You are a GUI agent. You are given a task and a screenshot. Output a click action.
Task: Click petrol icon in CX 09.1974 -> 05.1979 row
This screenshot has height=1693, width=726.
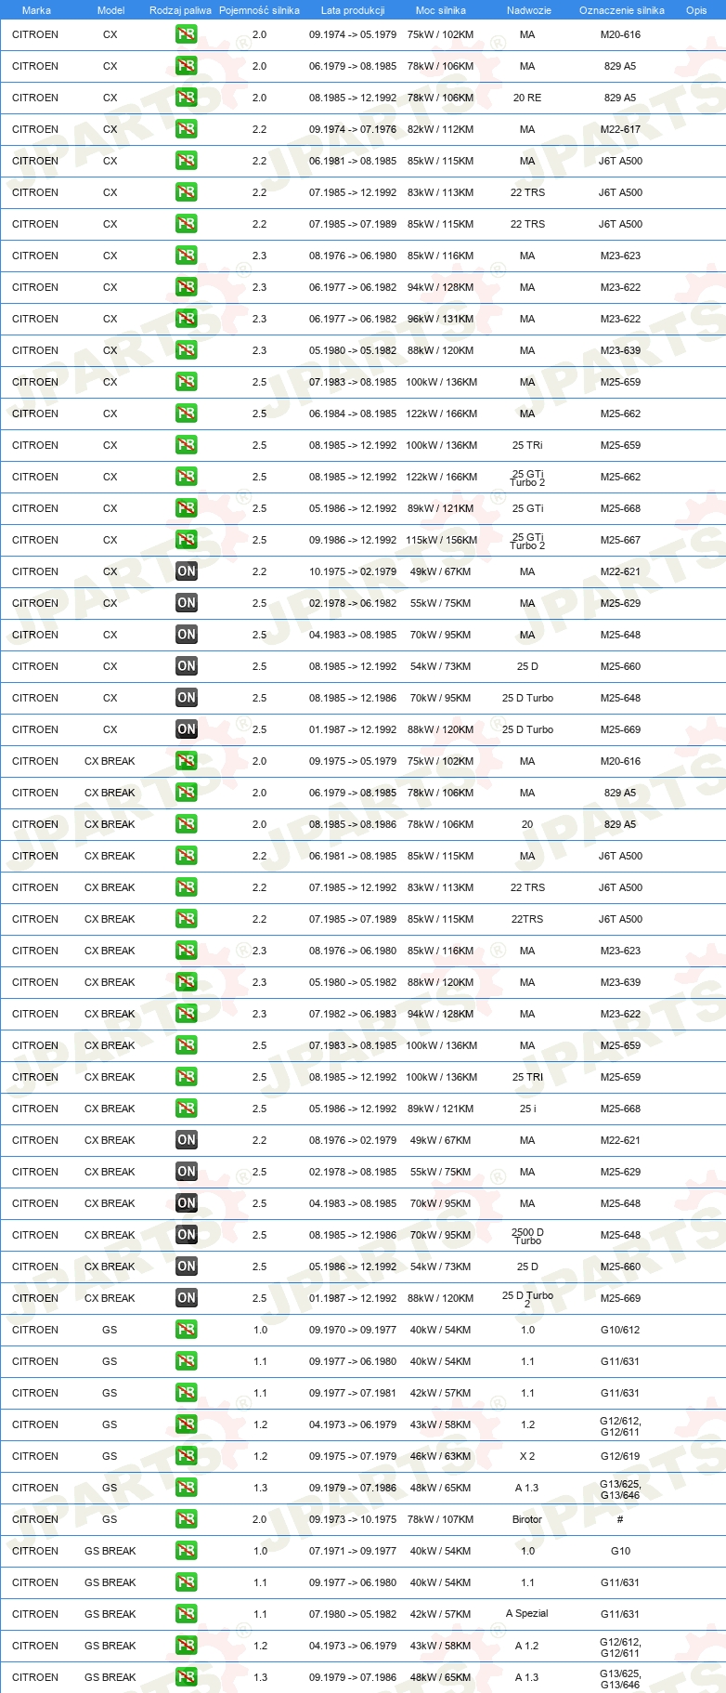pos(187,34)
